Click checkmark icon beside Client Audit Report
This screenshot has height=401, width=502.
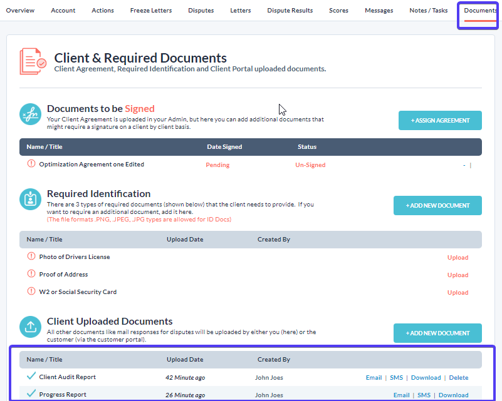tap(31, 377)
